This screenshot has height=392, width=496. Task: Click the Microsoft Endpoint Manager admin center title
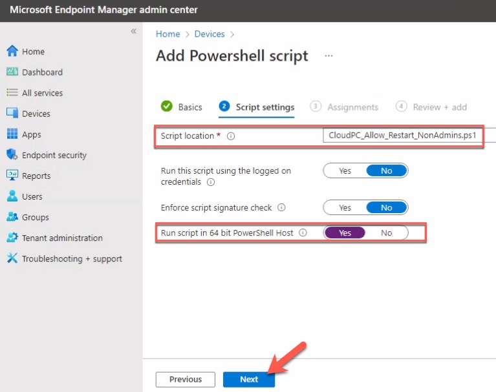pyautogui.click(x=103, y=10)
